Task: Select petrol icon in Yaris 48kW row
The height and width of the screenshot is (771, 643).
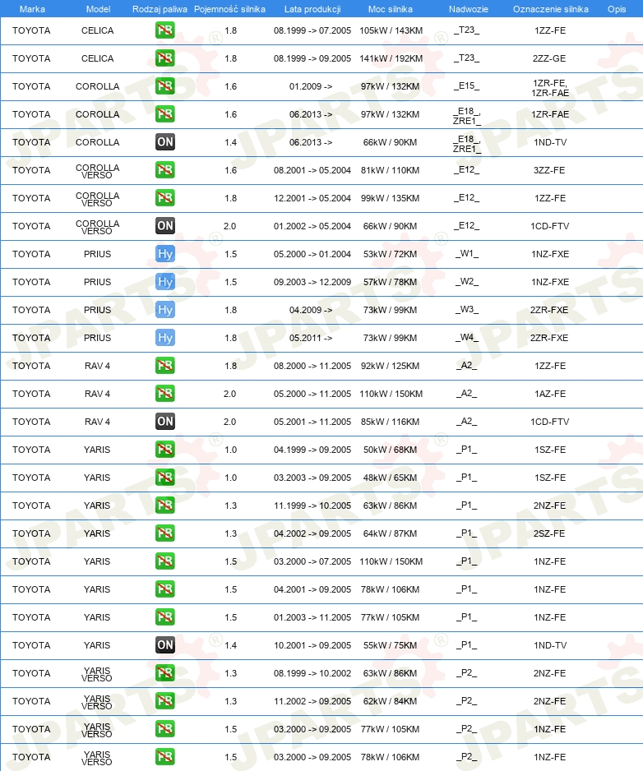Action: [164, 478]
